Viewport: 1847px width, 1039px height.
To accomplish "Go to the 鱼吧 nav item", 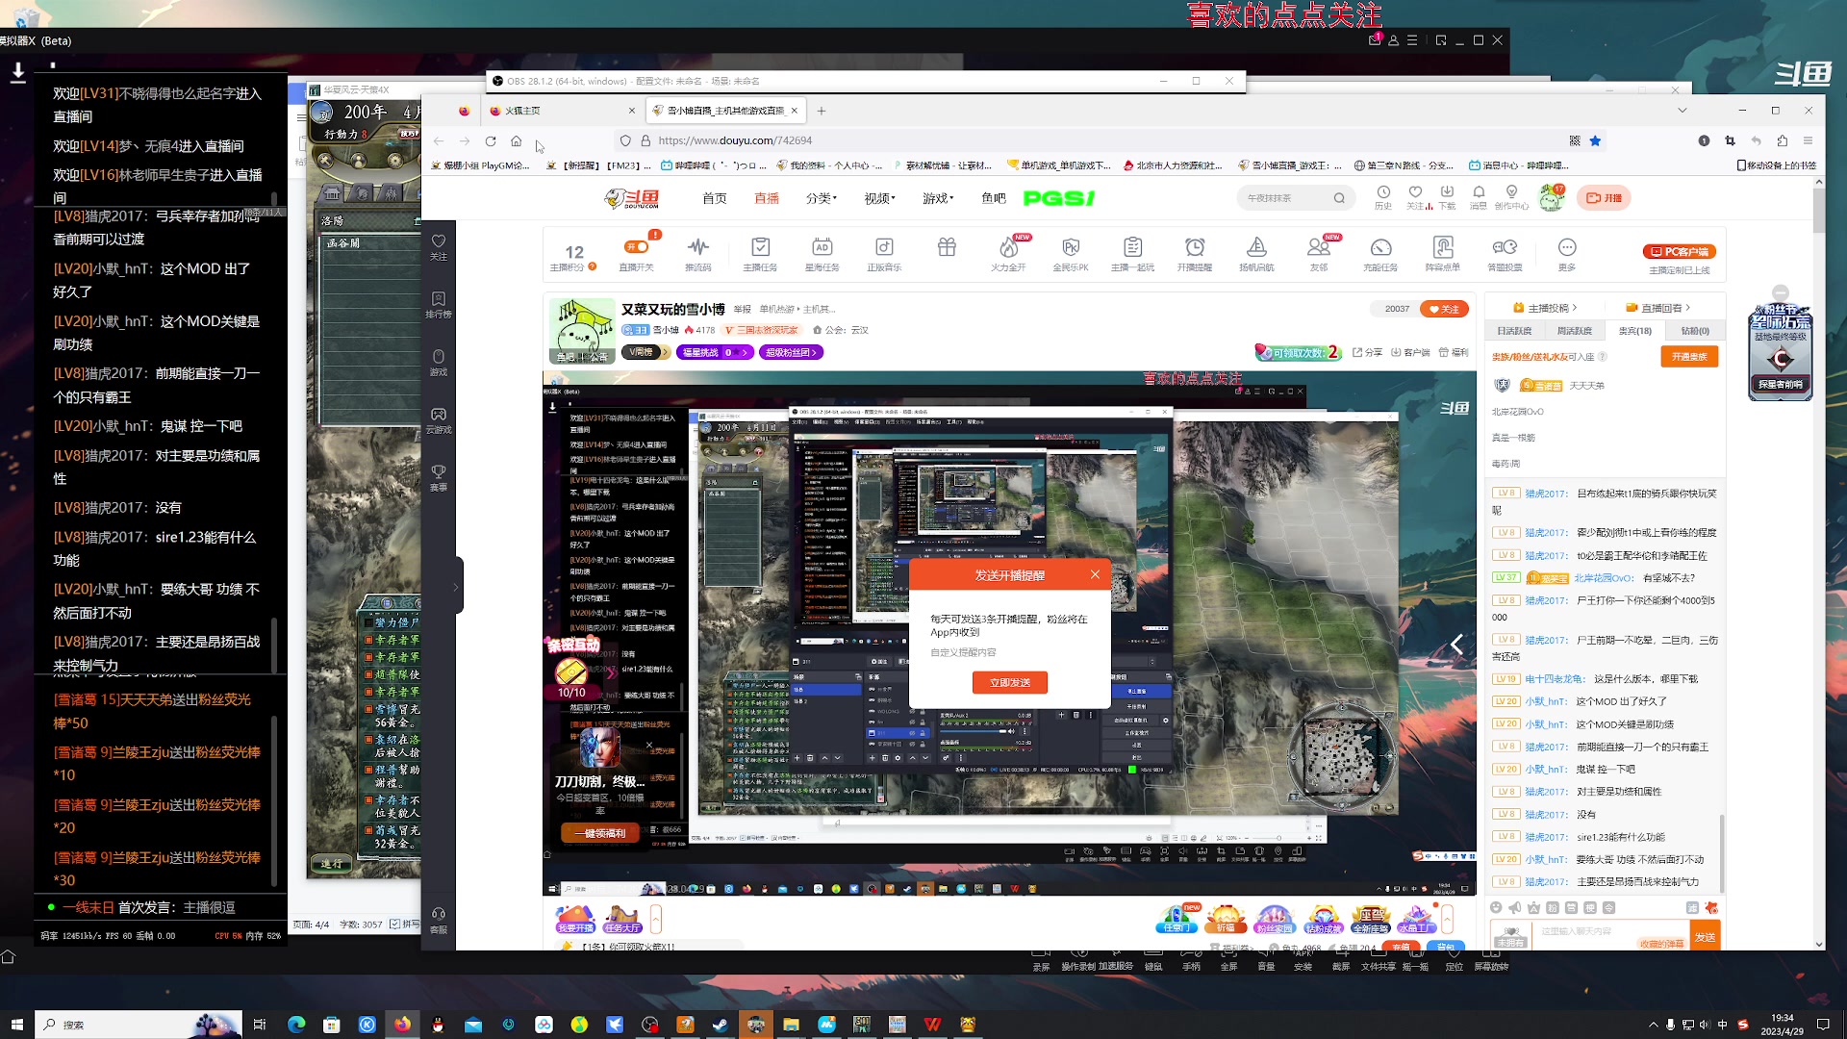I will point(994,198).
